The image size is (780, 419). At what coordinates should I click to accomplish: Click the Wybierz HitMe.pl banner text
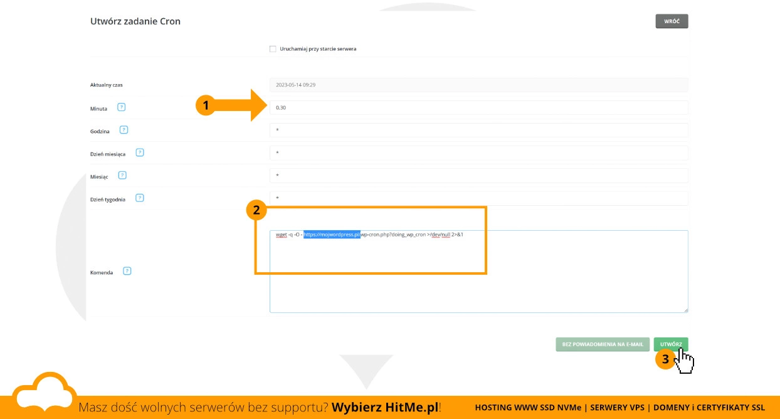point(385,407)
